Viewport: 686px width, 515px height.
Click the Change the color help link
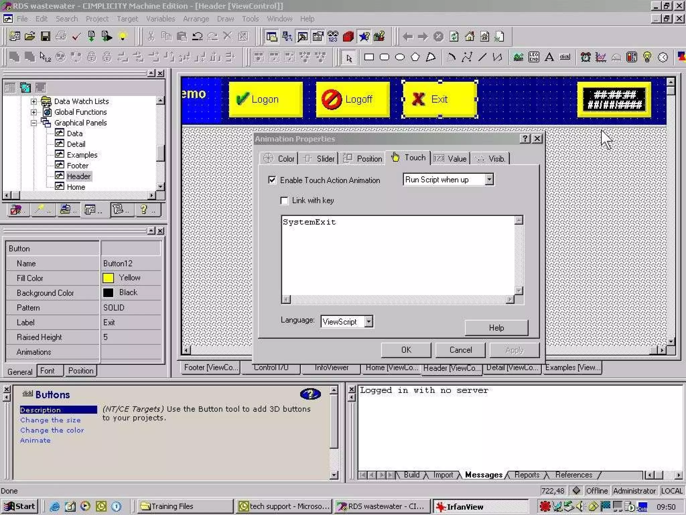pyautogui.click(x=52, y=430)
